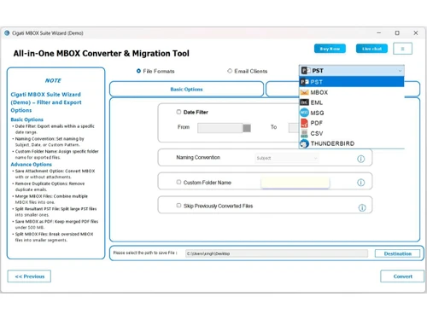This screenshot has width=427, height=320.
Task: Show info for Skip Previously Converted Files
Action: [x=362, y=207]
